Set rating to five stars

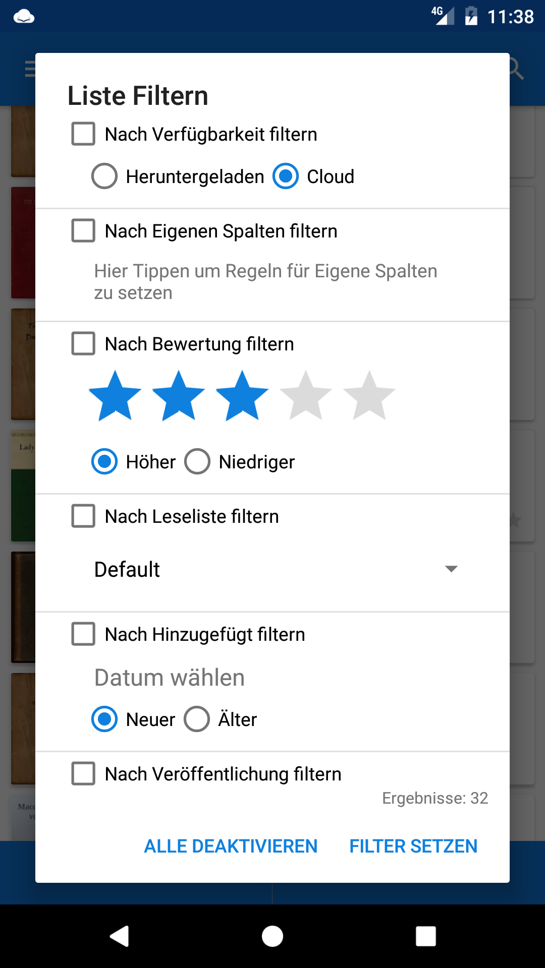[x=369, y=396]
